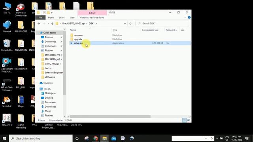Click the horizontal scrollbar in file list
Viewport: 253px width, 142px height.
click(x=110, y=117)
